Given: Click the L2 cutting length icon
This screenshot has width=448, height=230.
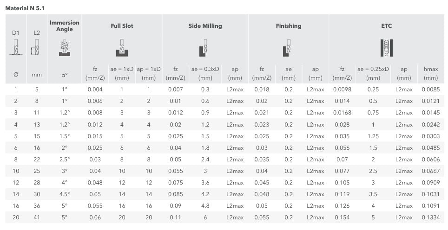Looking at the screenshot, I should click(x=35, y=47).
